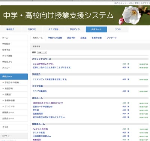Open 行事予定 in the top navigation bar
Screen dimensions: 150x141
coord(32,29)
